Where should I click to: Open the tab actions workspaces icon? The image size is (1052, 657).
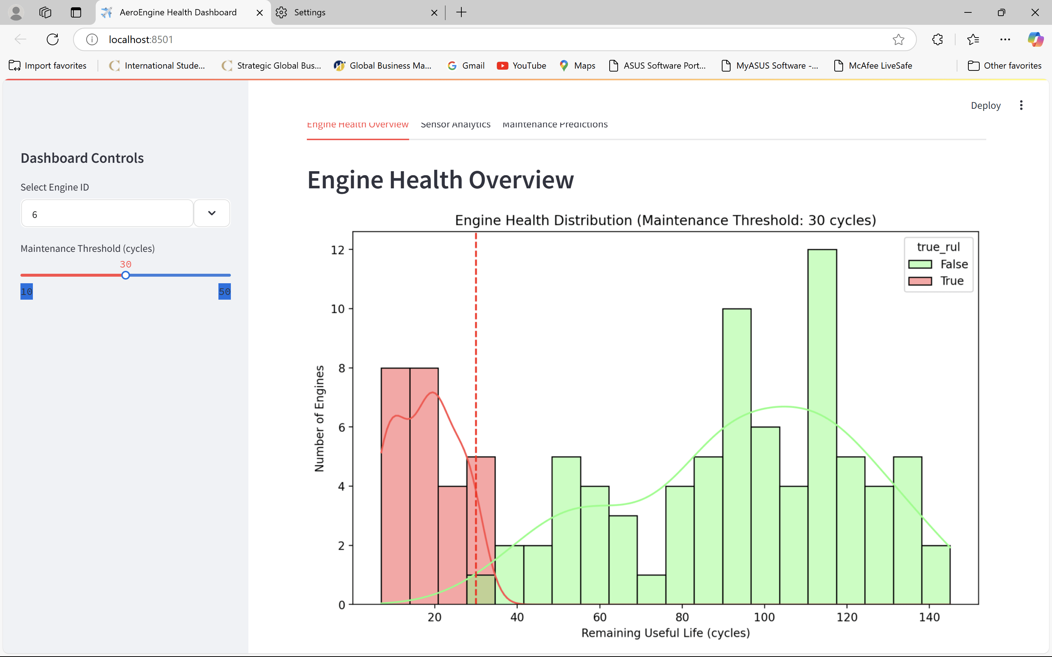45,12
